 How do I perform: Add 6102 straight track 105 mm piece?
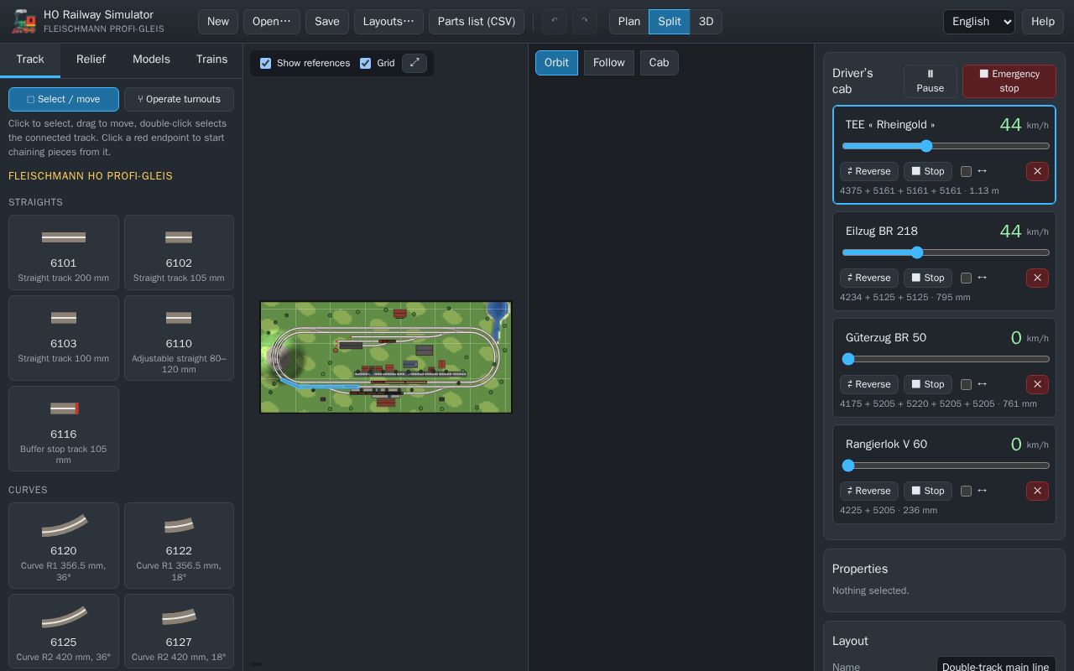point(179,252)
